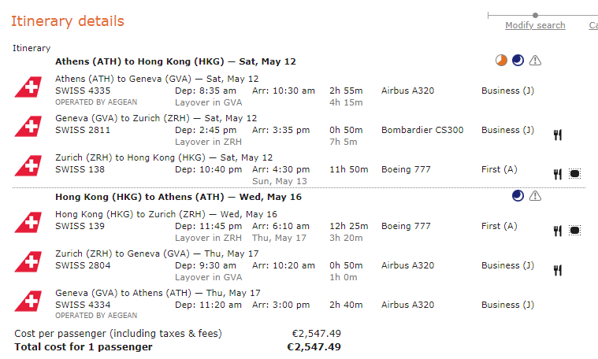Click the Boeing 777 aircraft on SWISS 139

pos(406,226)
